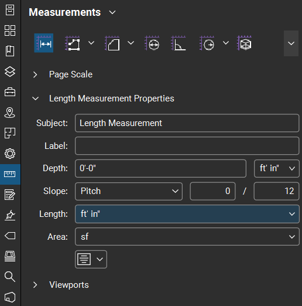Image resolution: width=302 pixels, height=306 pixels.
Task: Open the Bookmarks panel in the sidebar
Action: tap(10, 51)
